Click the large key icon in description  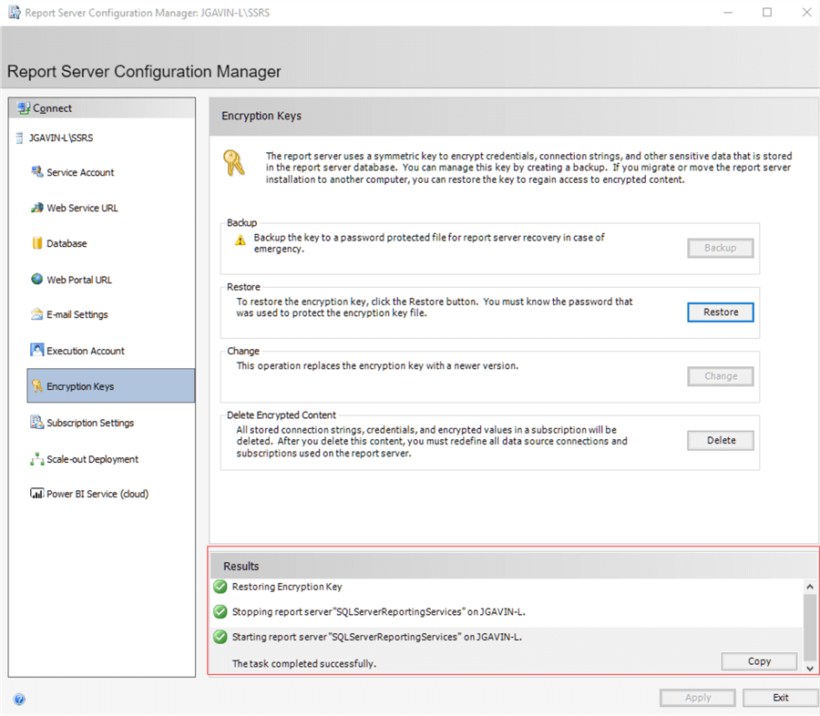234,163
